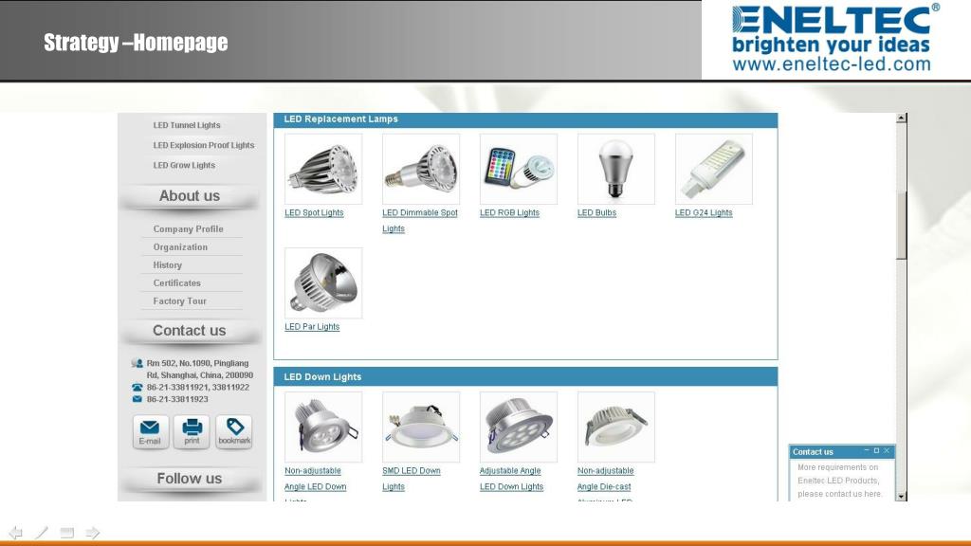The width and height of the screenshot is (971, 546).
Task: Open the LED Spot Lights product image
Action: [x=323, y=169]
